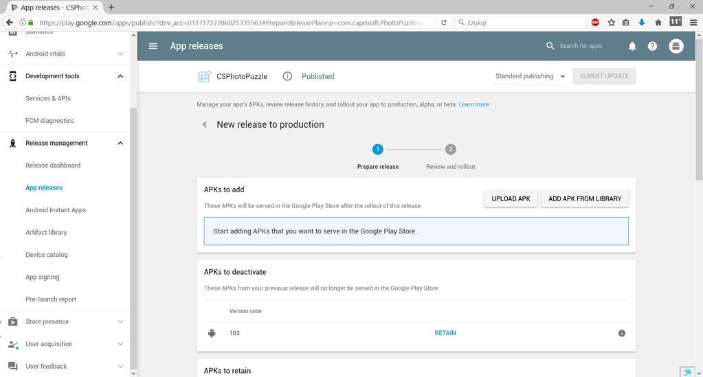Go to Release dashboard
This screenshot has width=703, height=377.
(x=53, y=165)
